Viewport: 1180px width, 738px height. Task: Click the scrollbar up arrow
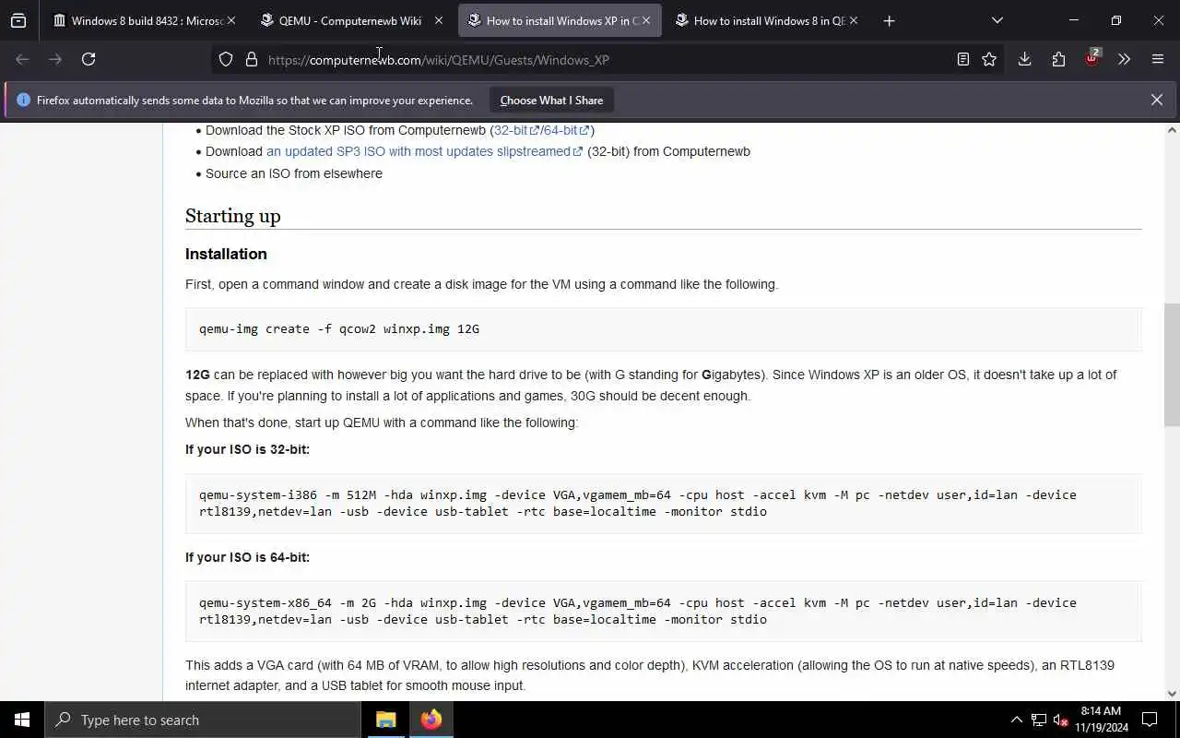coord(1172,130)
